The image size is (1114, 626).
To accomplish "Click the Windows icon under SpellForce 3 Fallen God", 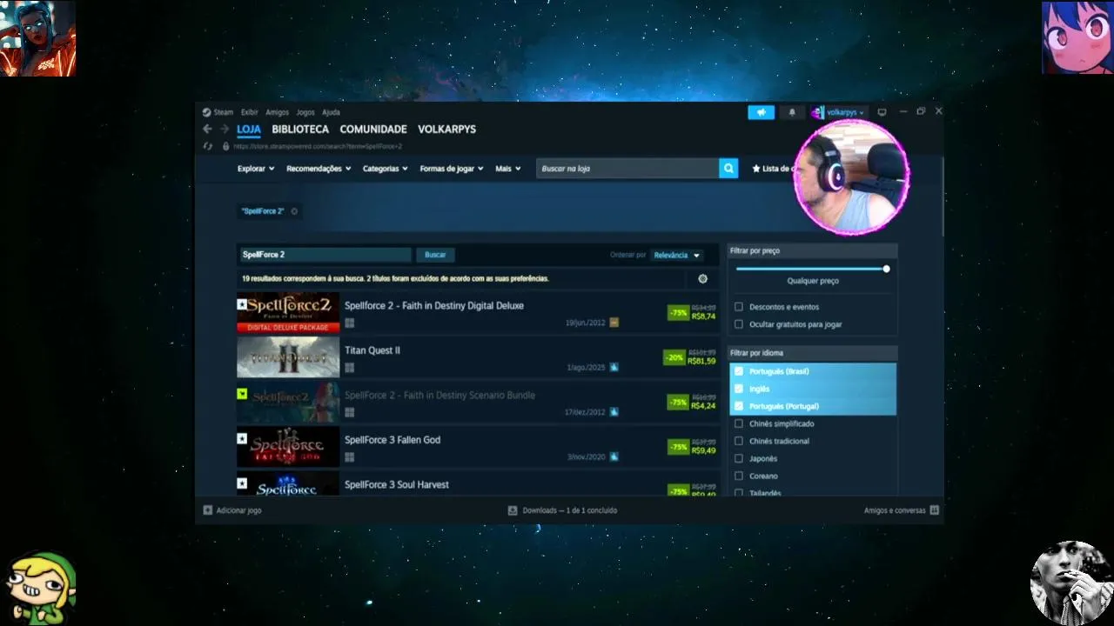I will (x=349, y=457).
